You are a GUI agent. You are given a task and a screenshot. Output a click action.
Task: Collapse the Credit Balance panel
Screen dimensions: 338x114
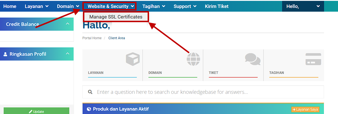(68, 24)
